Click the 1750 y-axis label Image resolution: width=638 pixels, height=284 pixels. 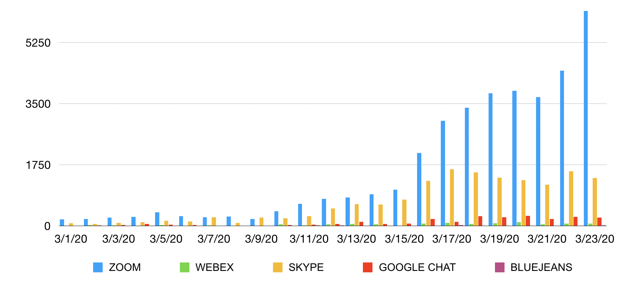(38, 165)
